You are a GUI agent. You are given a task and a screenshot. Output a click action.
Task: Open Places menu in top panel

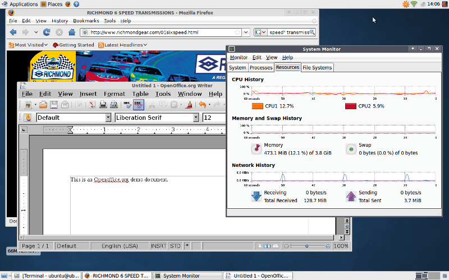(52, 4)
